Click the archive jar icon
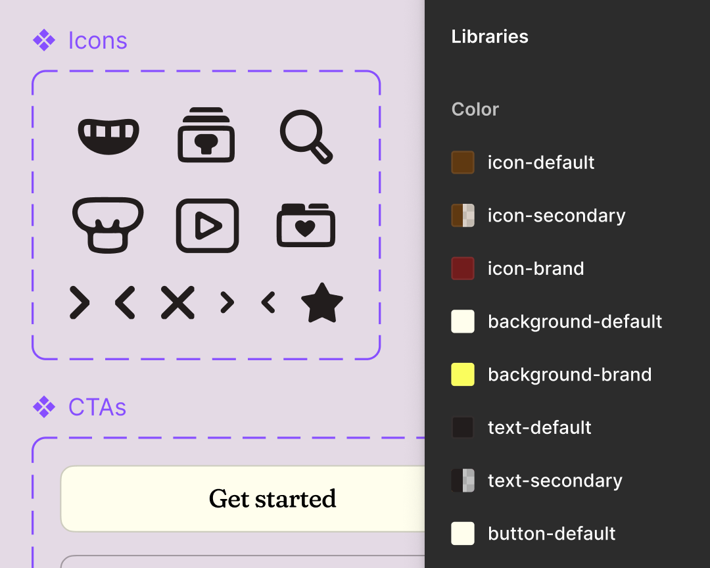The width and height of the screenshot is (710, 568). [x=206, y=135]
